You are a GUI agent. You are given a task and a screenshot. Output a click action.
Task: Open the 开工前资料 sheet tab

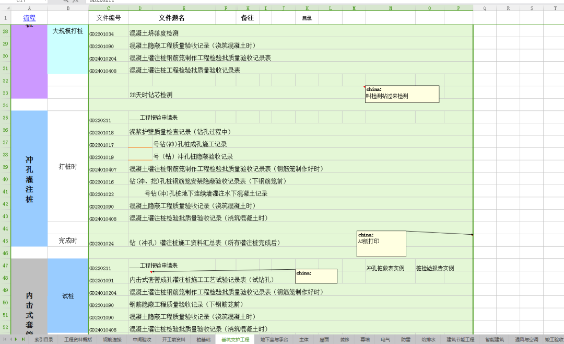[x=174, y=340]
